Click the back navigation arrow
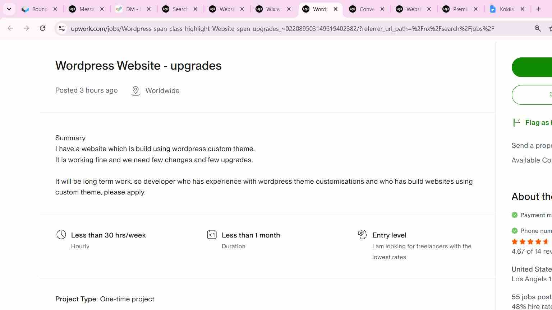 point(10,28)
